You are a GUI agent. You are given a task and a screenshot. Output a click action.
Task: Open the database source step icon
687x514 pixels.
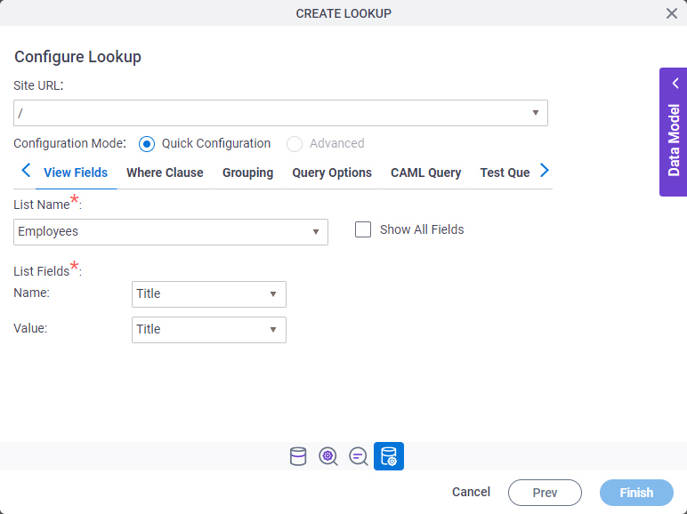(298, 456)
